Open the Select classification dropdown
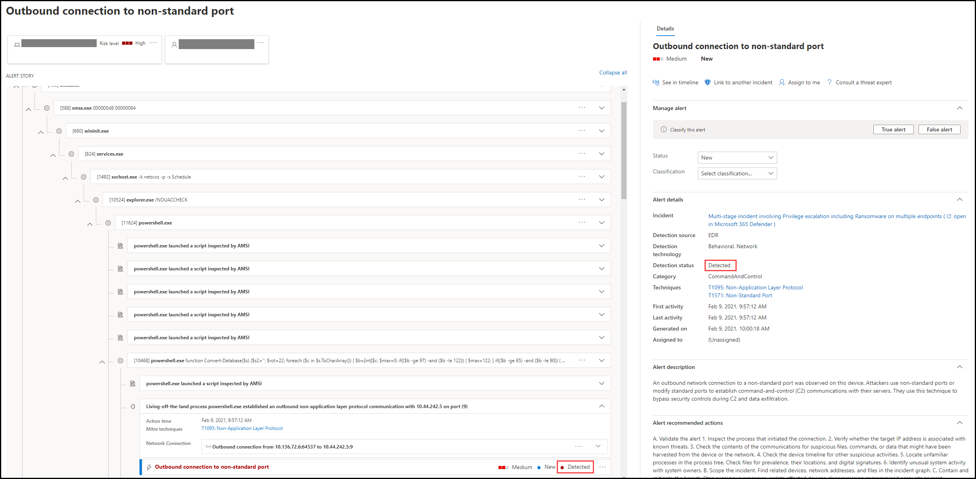Viewport: 976px width, 479px height. pos(737,173)
